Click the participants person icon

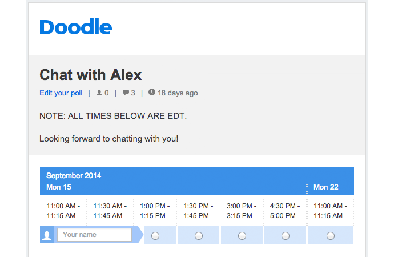tap(100, 93)
